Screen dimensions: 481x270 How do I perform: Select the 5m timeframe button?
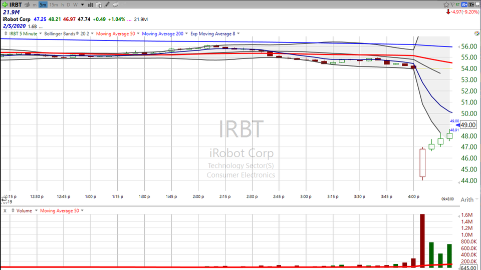pos(43,4)
